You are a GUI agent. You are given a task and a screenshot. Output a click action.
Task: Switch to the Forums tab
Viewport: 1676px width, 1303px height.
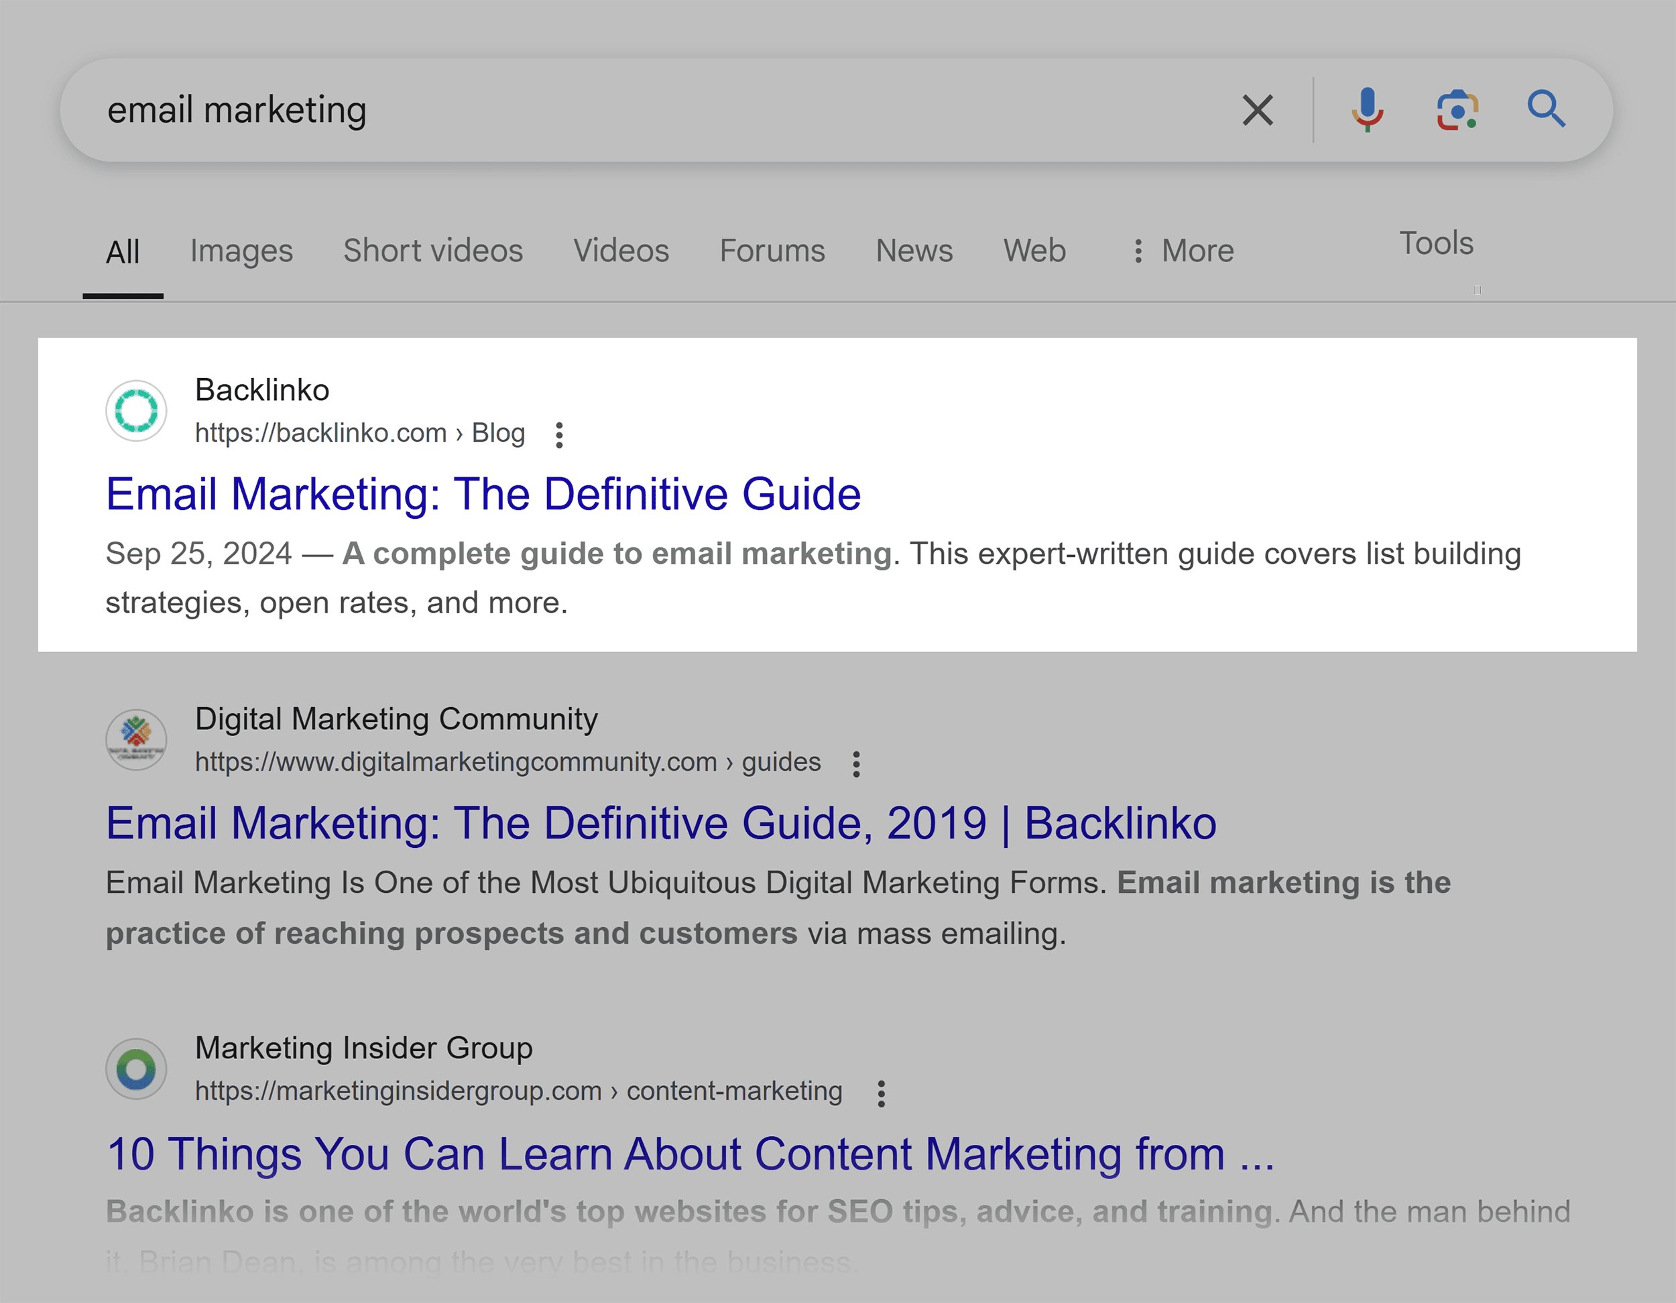[x=772, y=251]
